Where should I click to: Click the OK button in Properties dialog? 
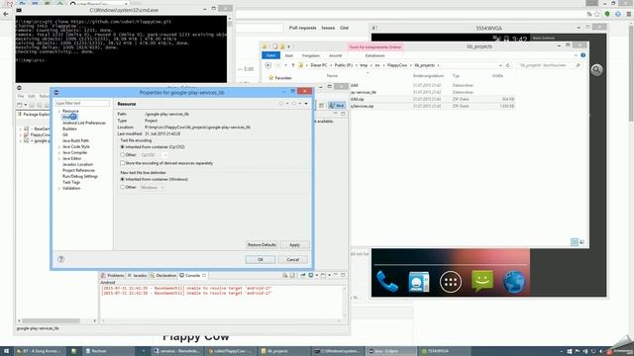click(261, 259)
